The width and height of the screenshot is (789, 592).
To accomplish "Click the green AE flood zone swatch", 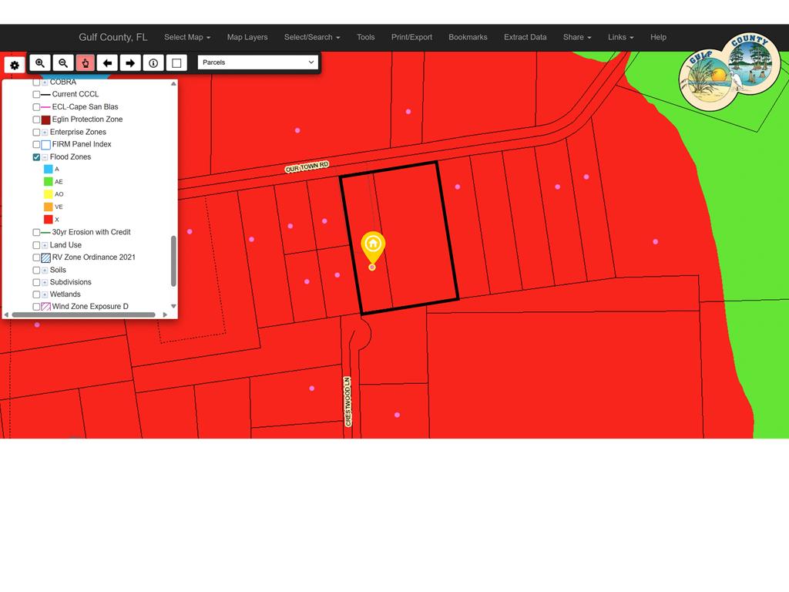I will pos(49,182).
